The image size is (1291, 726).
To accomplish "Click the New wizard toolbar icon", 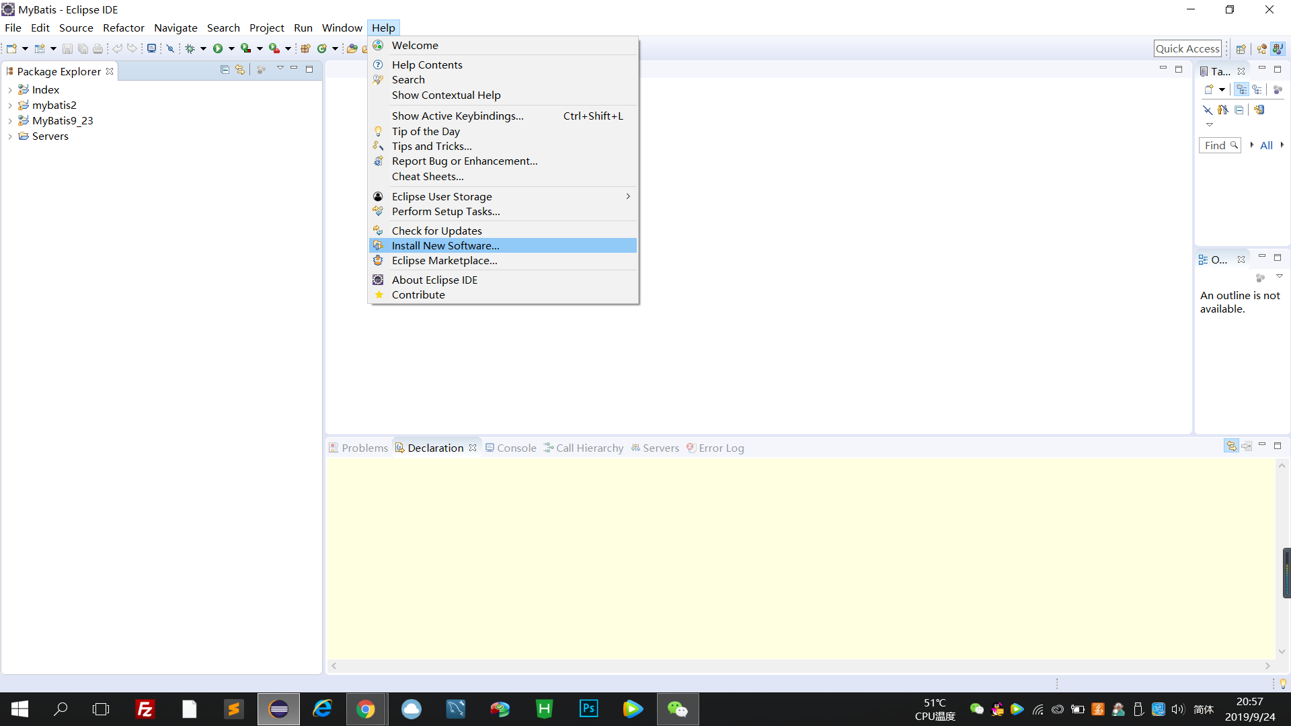I will click(x=11, y=48).
